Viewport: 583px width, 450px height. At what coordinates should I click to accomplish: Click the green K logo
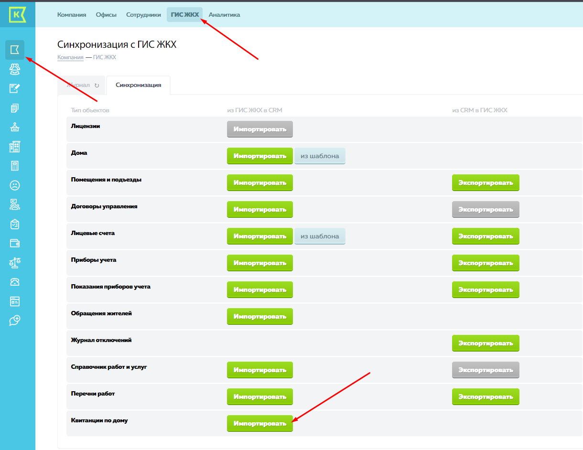click(x=17, y=14)
